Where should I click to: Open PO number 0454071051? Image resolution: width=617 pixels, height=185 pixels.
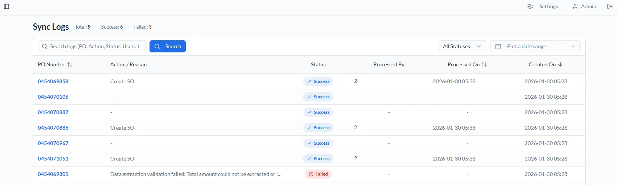(x=53, y=159)
